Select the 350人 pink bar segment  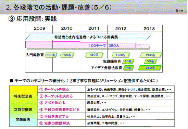click(x=121, y=46)
